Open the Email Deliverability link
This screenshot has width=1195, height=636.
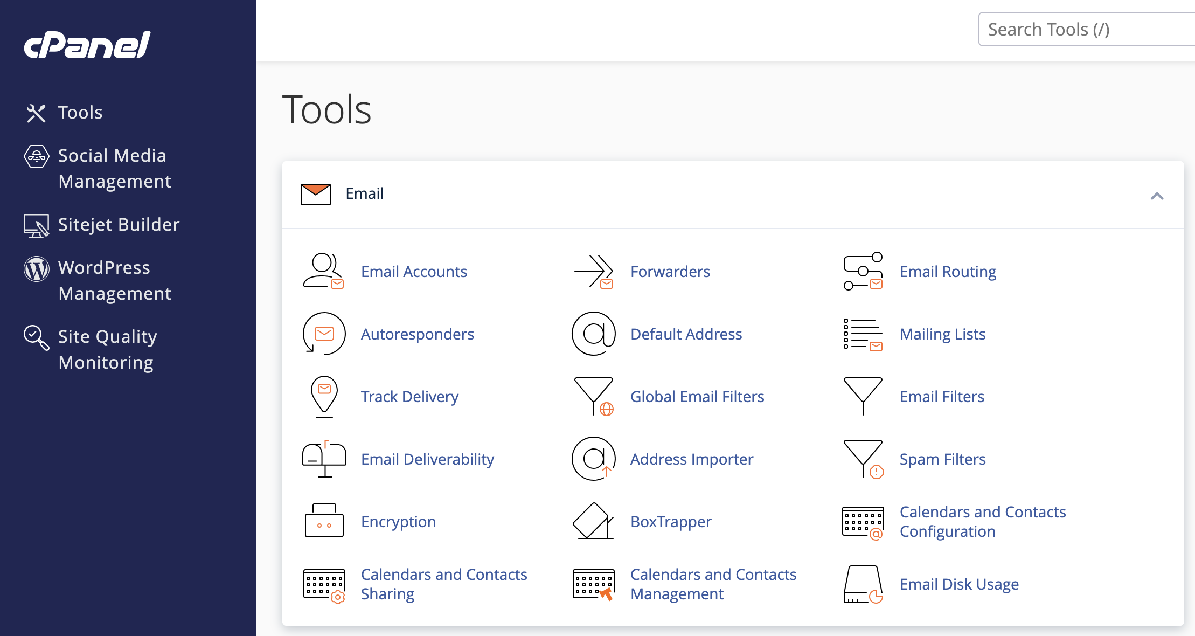coord(428,459)
